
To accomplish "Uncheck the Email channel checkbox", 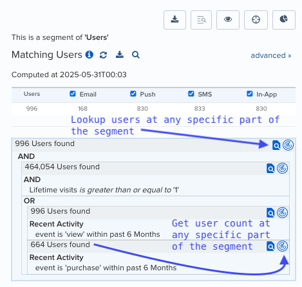I will pos(73,94).
